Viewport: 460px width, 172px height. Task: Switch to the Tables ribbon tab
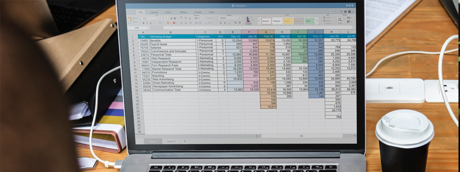[x=183, y=12]
